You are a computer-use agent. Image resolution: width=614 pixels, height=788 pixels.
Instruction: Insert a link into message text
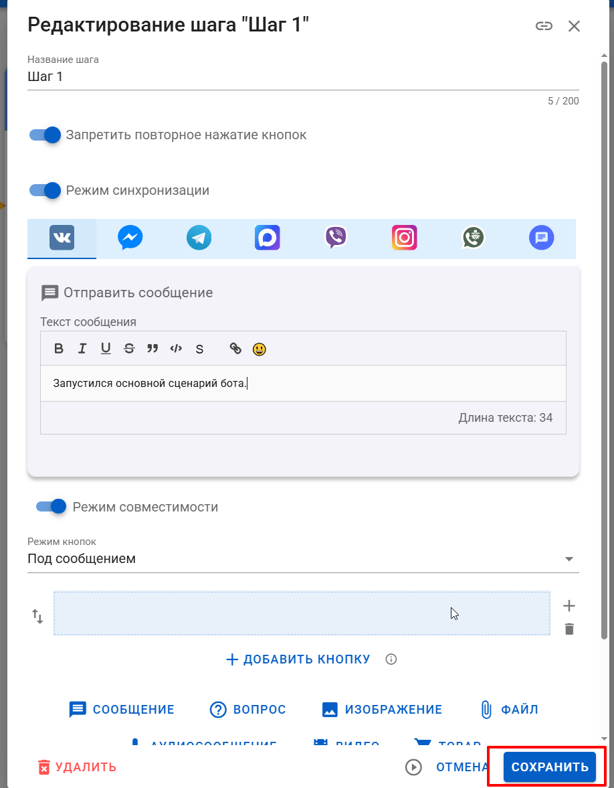235,348
